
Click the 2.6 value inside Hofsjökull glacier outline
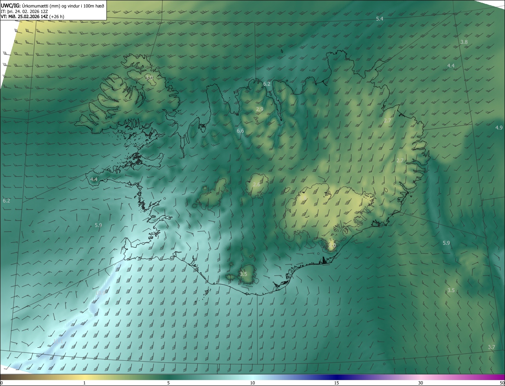pyautogui.click(x=256, y=184)
